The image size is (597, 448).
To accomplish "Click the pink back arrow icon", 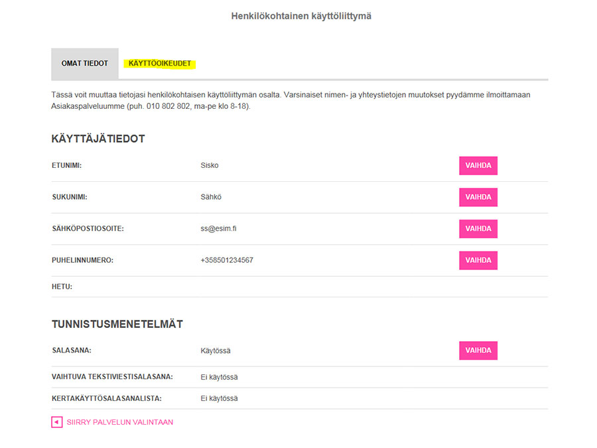I will tap(57, 422).
